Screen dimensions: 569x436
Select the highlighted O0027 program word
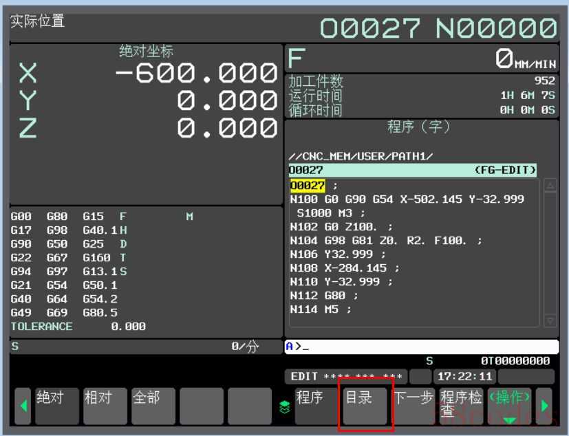click(x=307, y=186)
